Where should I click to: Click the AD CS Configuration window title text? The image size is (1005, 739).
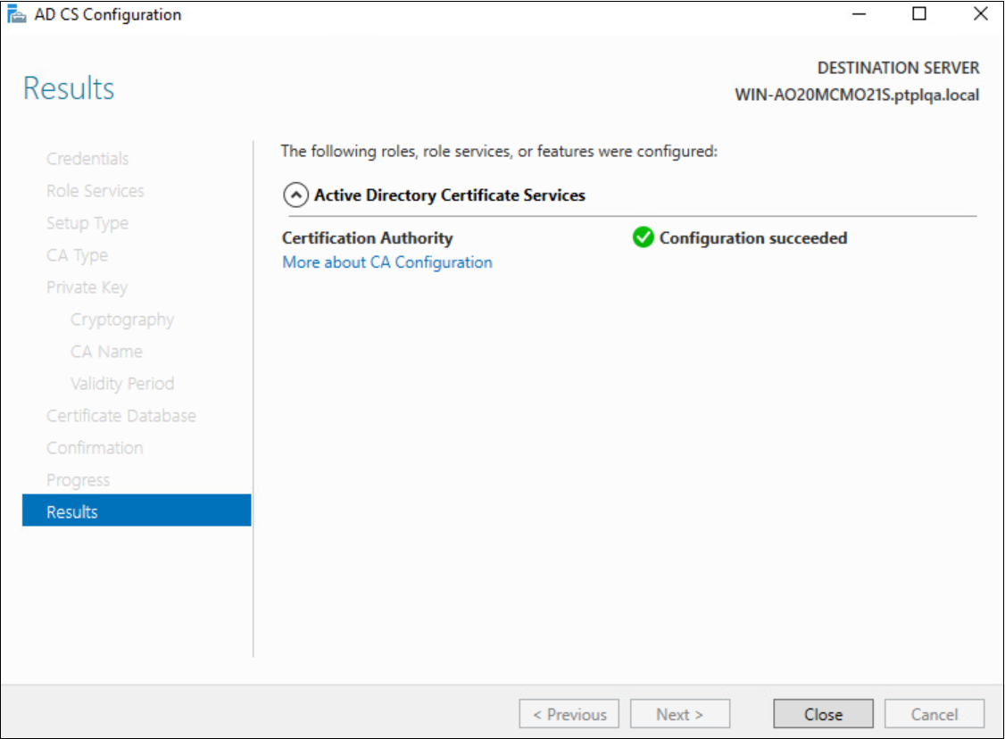pyautogui.click(x=108, y=14)
